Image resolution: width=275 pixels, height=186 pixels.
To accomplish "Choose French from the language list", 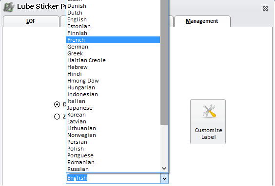I will 113,40.
